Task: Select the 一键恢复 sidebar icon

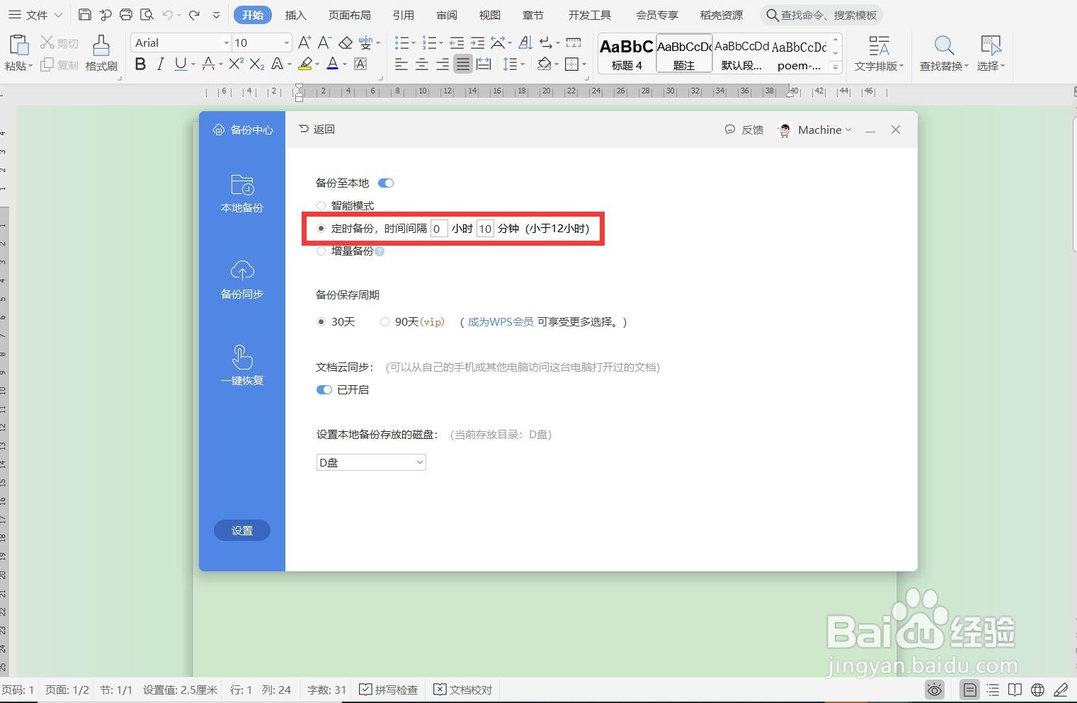Action: pos(241,365)
